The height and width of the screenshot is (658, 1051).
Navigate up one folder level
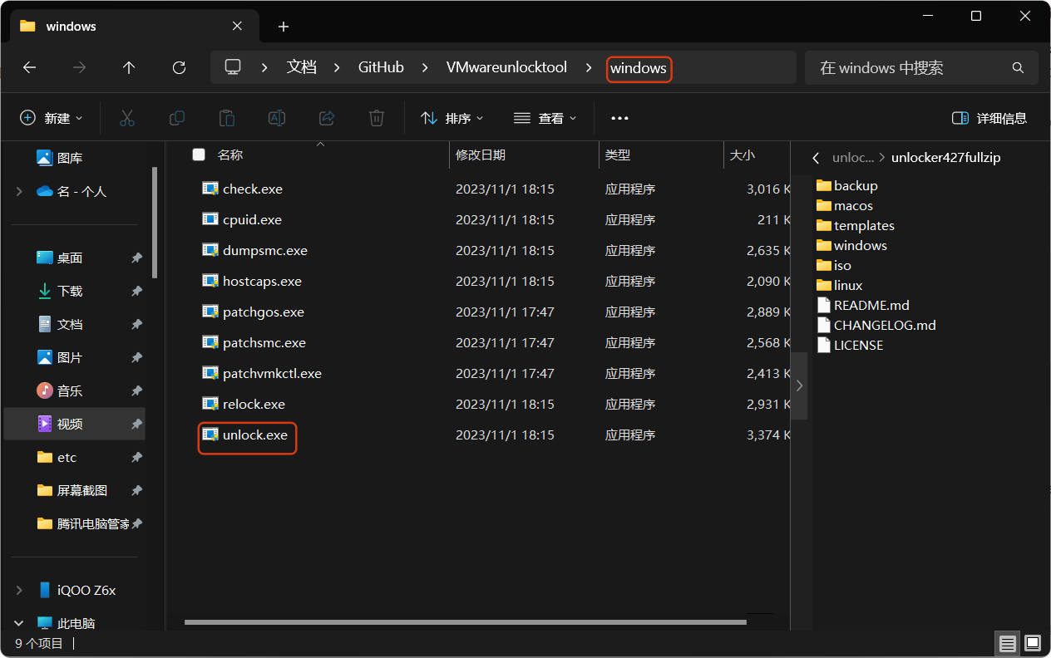pos(129,67)
